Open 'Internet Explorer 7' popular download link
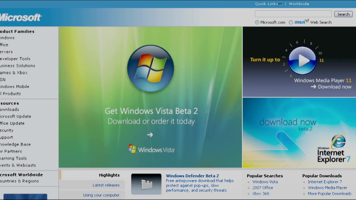This screenshot has height=200, width=356. (325, 182)
